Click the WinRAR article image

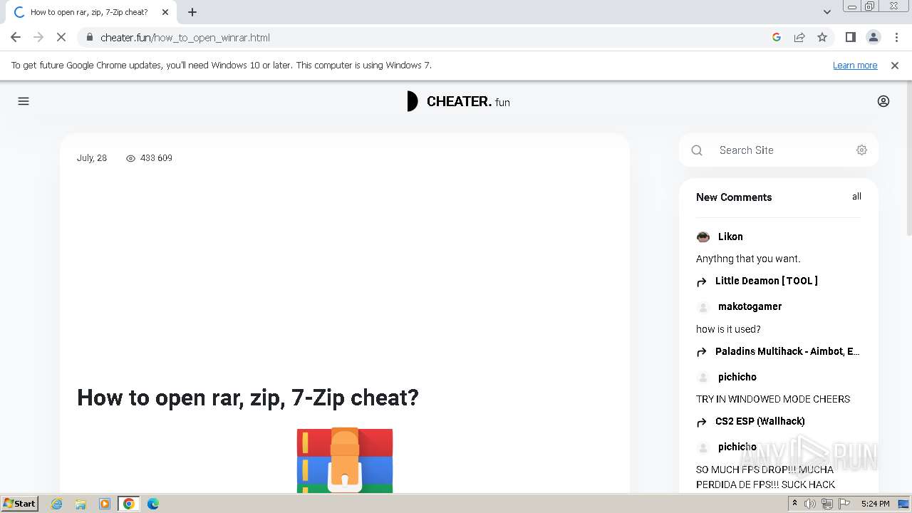click(x=345, y=460)
